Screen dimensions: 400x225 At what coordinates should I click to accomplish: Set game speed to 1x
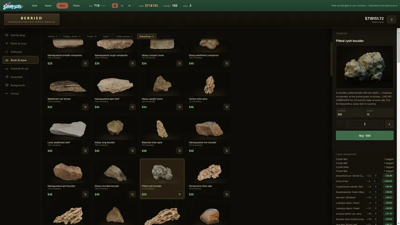(x=122, y=6)
